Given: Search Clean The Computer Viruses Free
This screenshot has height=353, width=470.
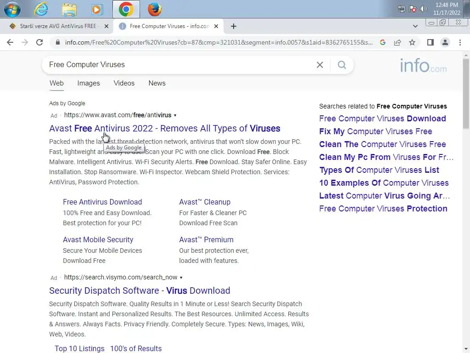Looking at the screenshot, I should pos(382,144).
